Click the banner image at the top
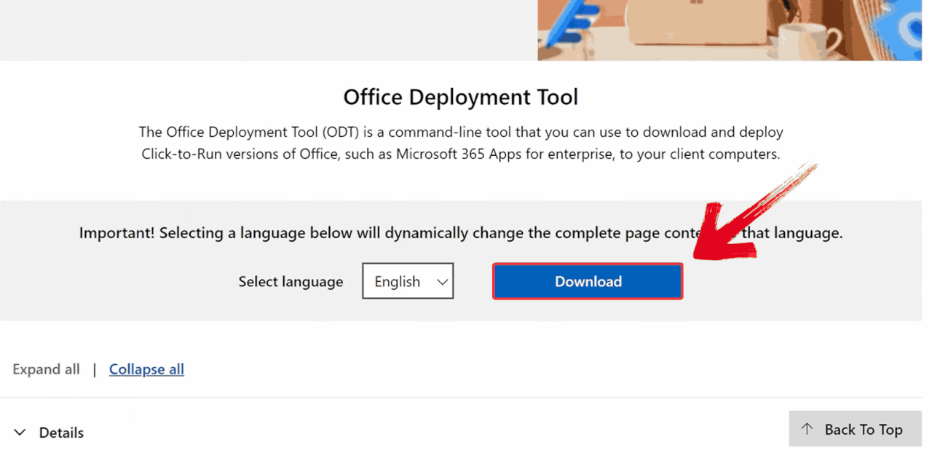The height and width of the screenshot is (453, 932). 728,29
